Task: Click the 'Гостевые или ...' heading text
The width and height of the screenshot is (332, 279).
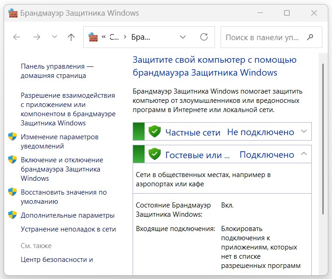Action: [x=198, y=155]
